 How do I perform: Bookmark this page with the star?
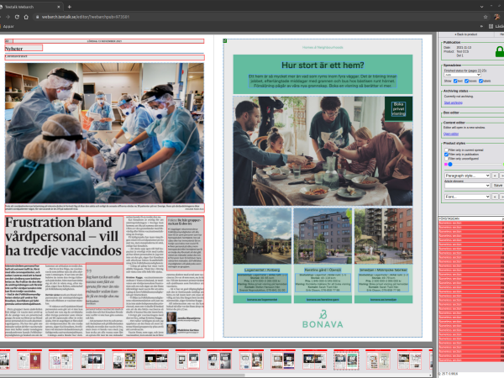point(486,17)
